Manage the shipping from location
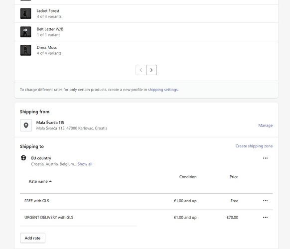 click(266, 125)
